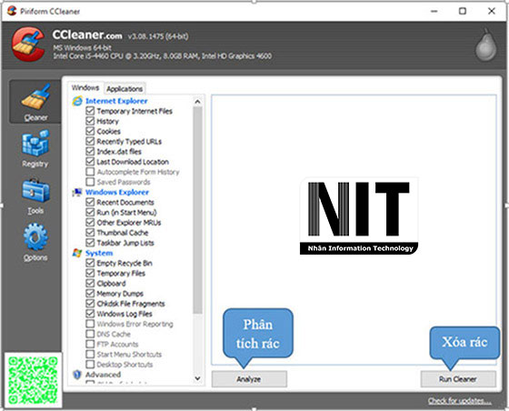Click the scroll down arrow in list

[x=197, y=378]
